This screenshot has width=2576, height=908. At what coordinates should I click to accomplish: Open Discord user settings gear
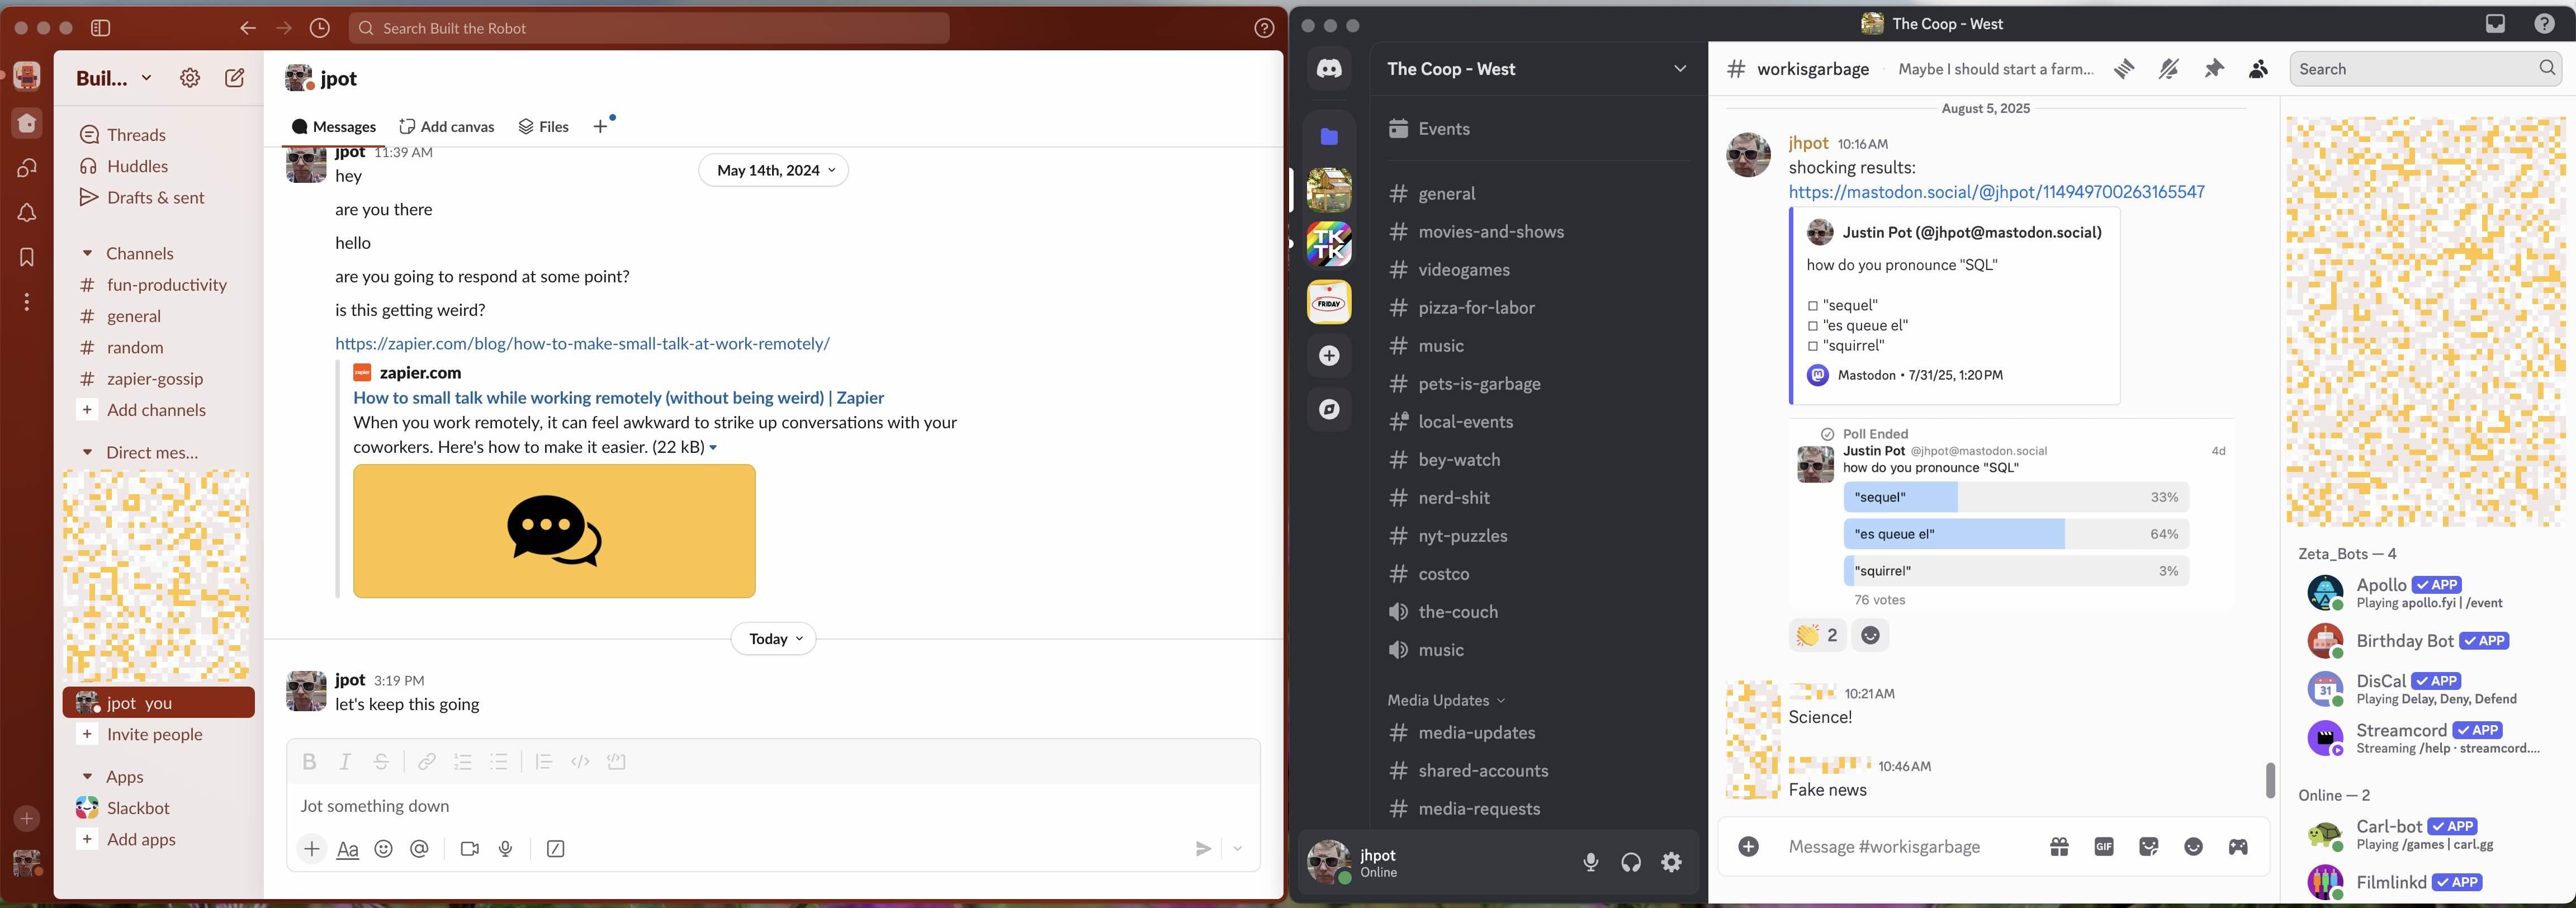point(1672,862)
